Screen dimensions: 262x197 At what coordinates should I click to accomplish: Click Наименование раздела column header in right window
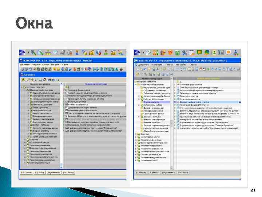pos(152,78)
